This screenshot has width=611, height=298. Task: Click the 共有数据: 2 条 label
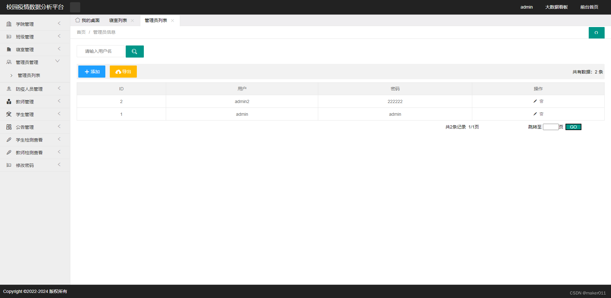click(x=587, y=72)
